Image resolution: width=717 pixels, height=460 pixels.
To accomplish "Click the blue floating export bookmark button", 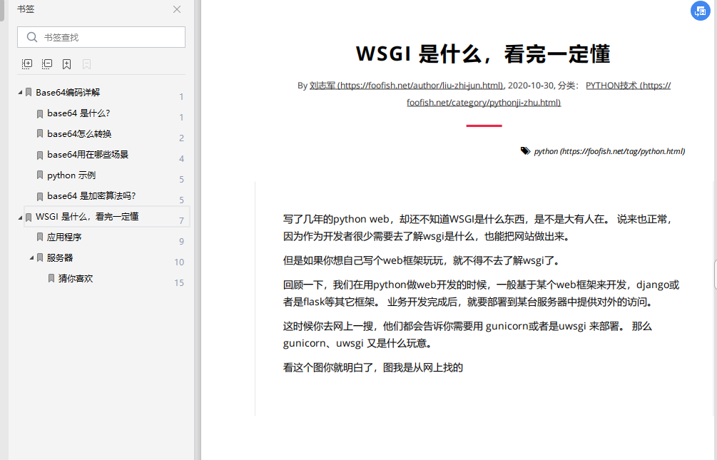I will coord(700,11).
